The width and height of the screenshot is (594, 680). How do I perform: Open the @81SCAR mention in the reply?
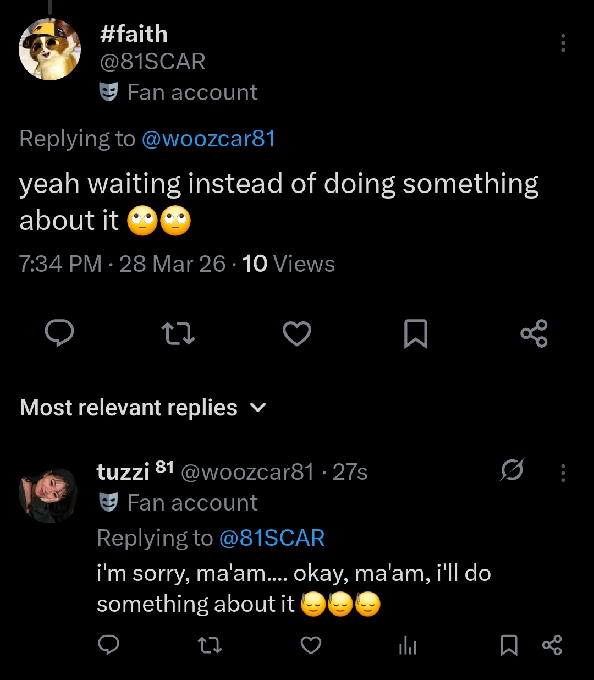tap(272, 538)
